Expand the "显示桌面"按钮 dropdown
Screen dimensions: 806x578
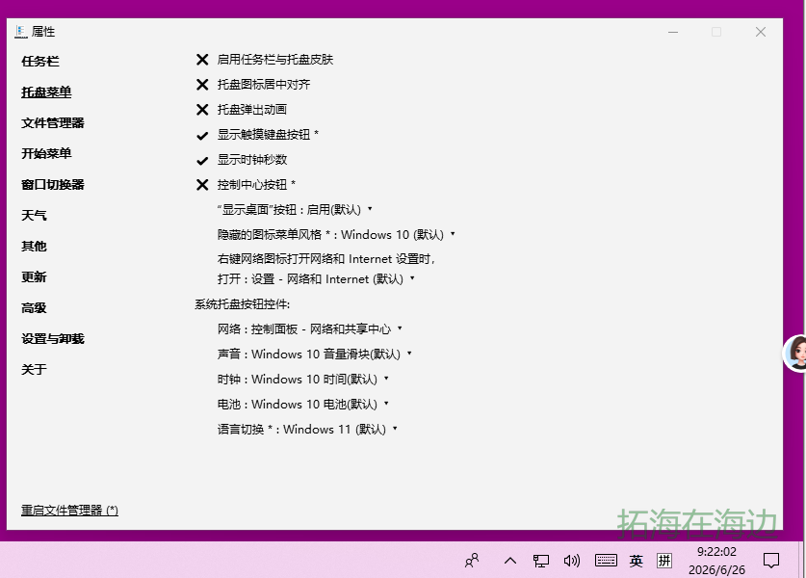pos(295,210)
